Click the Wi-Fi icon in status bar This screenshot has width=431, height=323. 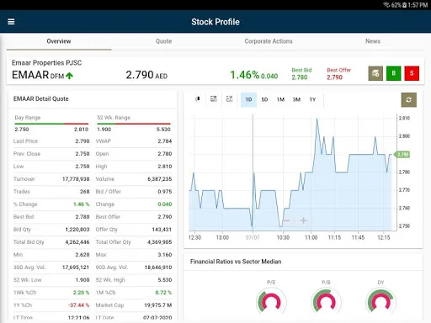click(x=386, y=5)
